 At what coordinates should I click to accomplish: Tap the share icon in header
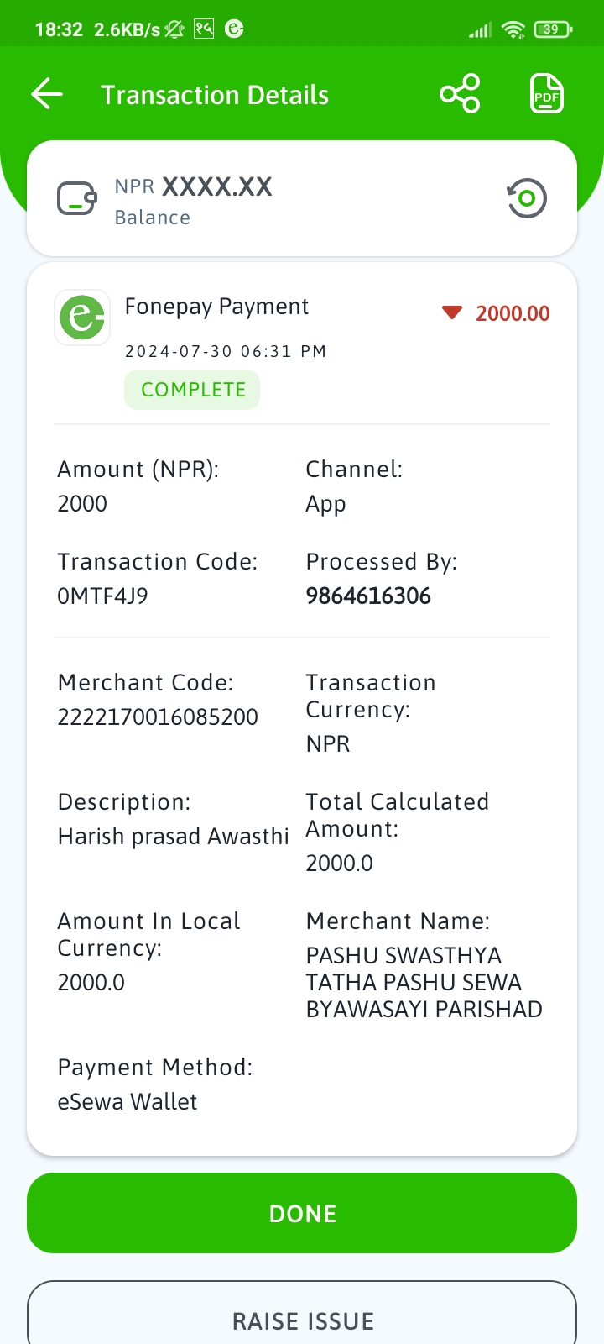coord(460,94)
